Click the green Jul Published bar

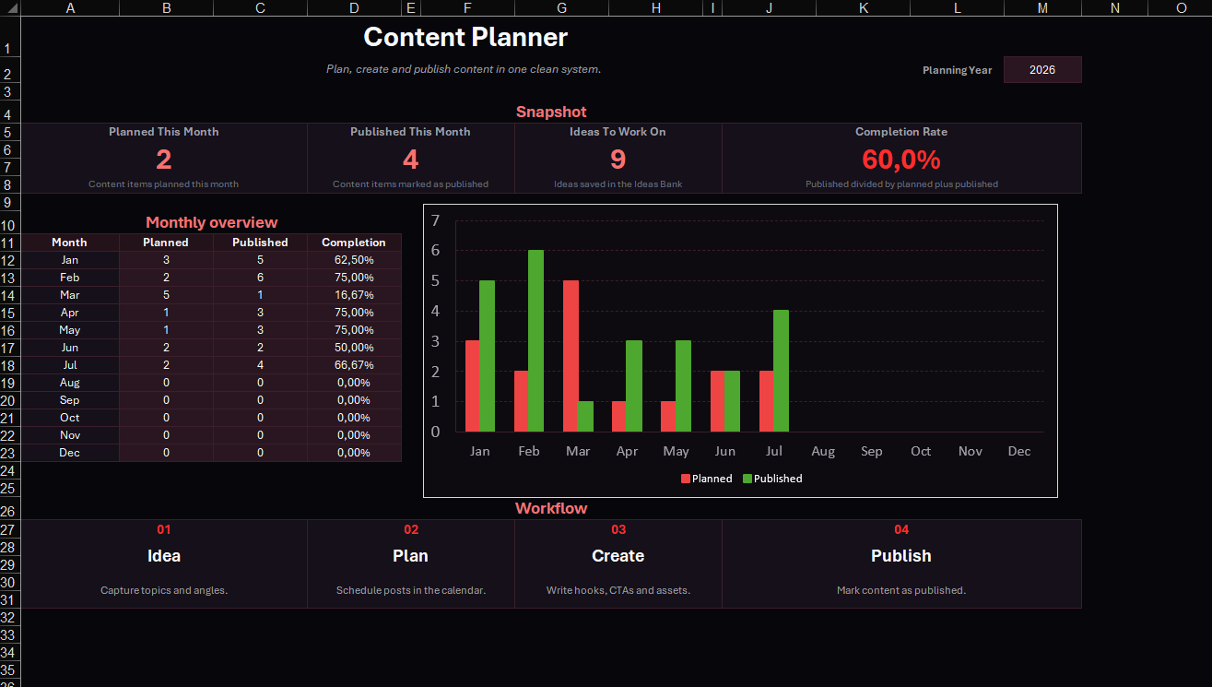[781, 371]
